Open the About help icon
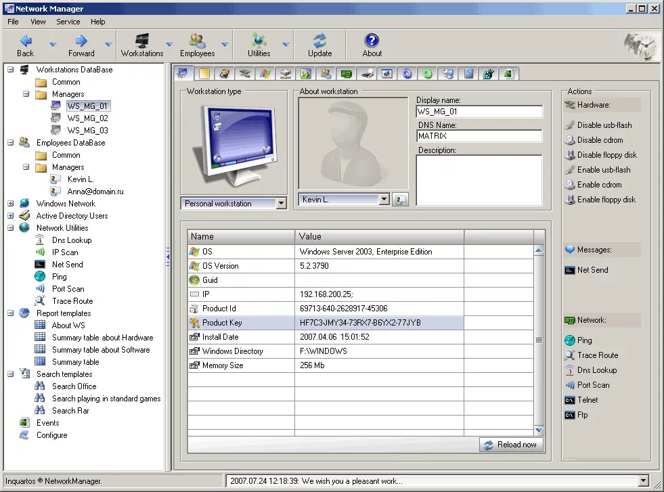The image size is (664, 492). point(372,41)
